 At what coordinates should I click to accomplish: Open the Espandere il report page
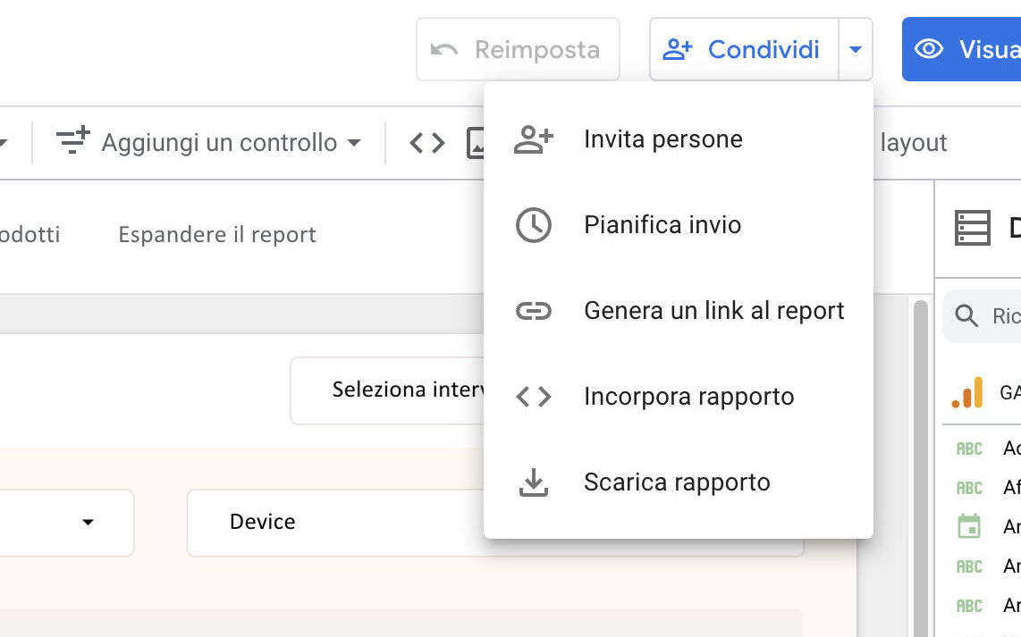[217, 234]
